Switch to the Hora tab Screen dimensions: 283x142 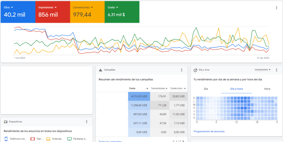267,89
